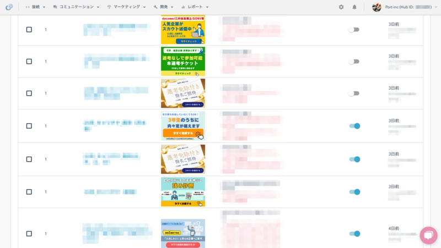Viewport: 441px width, 248px height.
Task: Open 選考免除付き thumbnail in the switched-on row
Action: coord(183,159)
